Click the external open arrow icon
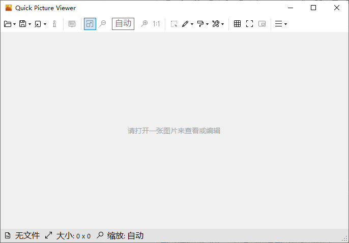The height and width of the screenshot is (243, 349). pyautogui.click(x=38, y=24)
